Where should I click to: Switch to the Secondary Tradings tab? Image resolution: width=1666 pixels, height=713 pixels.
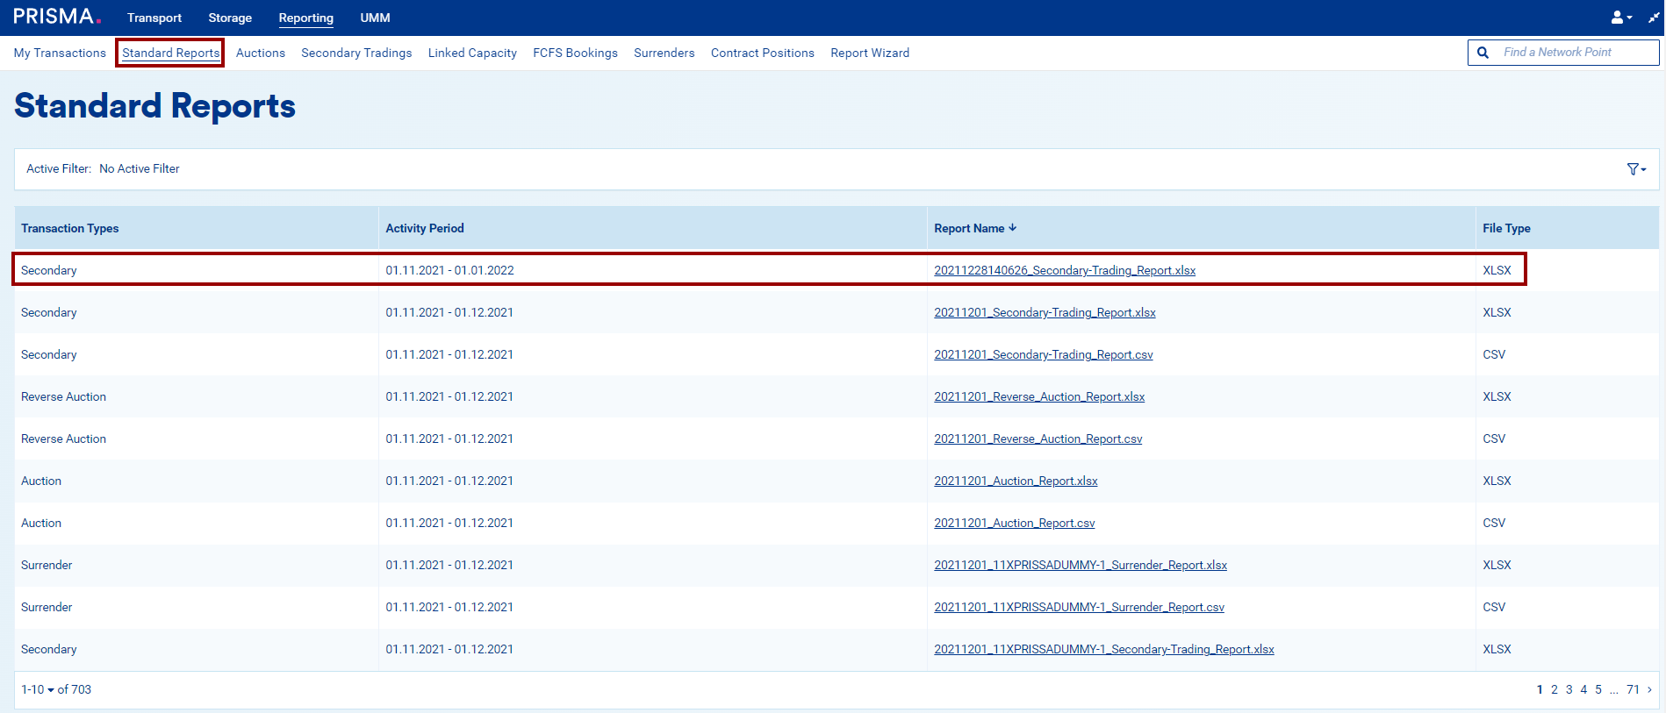356,53
